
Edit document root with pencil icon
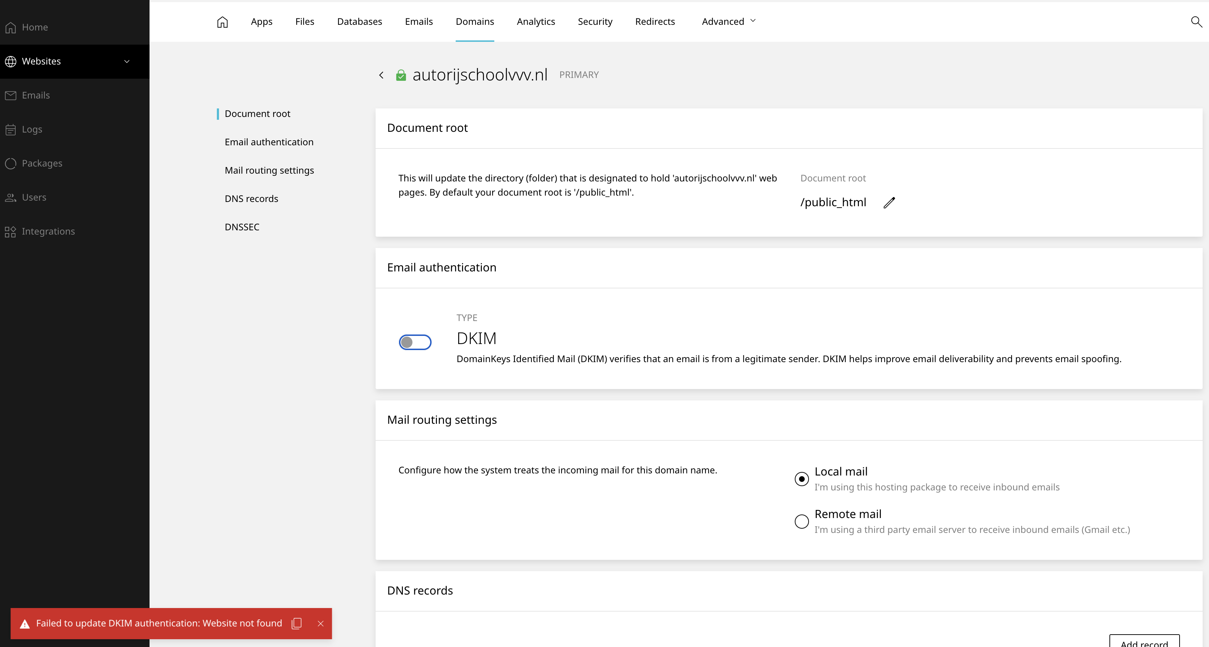(889, 203)
